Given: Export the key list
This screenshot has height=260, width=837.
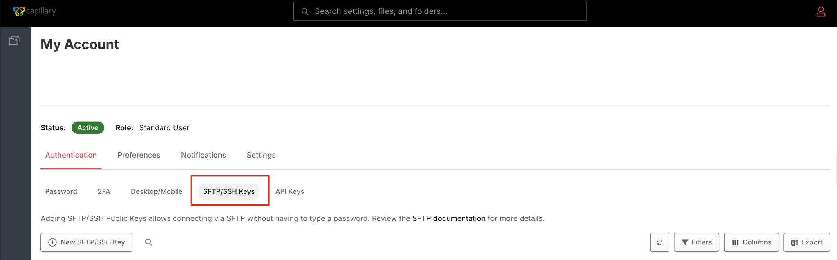Looking at the screenshot, I should tap(807, 242).
